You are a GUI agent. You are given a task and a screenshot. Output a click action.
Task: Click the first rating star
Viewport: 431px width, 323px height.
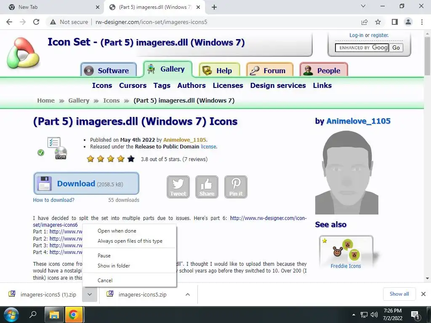point(90,159)
